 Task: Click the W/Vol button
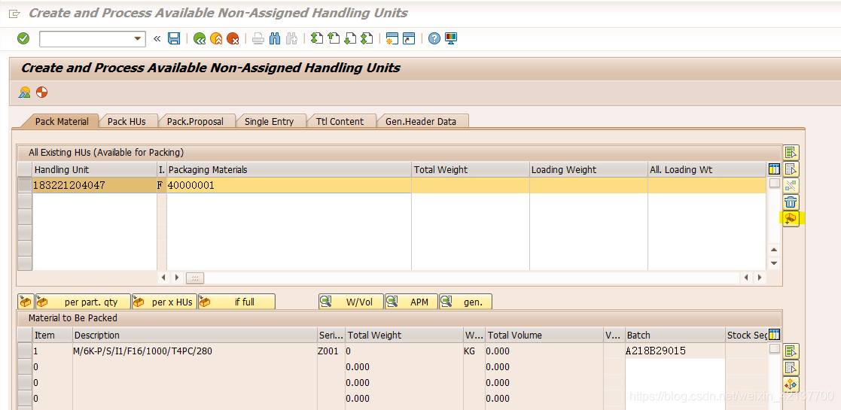click(x=352, y=302)
